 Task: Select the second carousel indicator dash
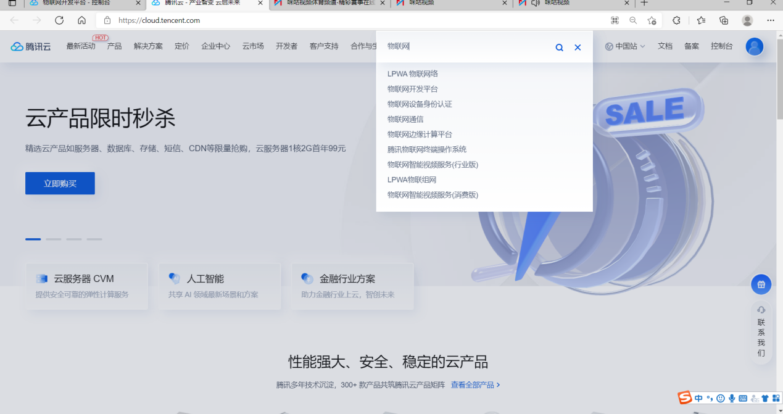click(x=54, y=239)
